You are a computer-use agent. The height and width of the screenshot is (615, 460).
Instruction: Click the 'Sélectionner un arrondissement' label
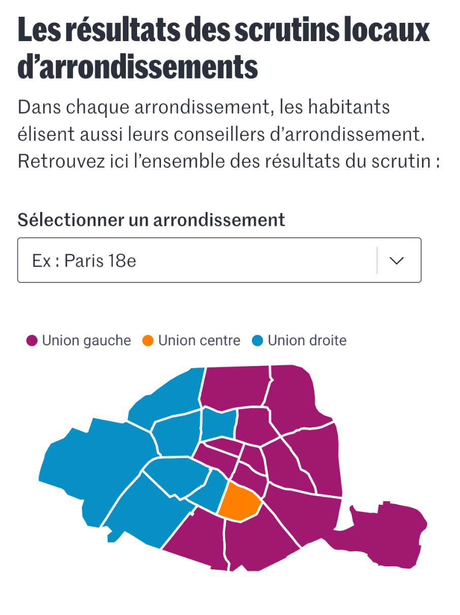[x=151, y=220]
